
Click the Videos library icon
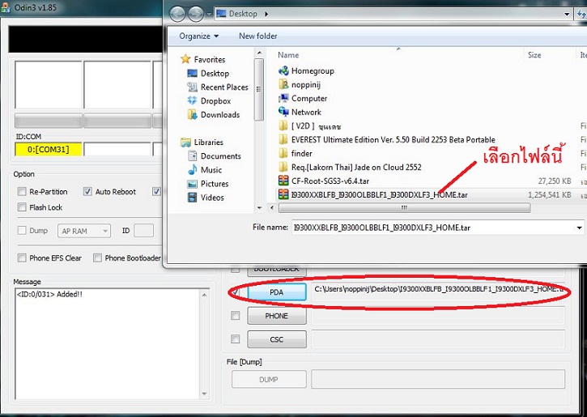pos(192,198)
